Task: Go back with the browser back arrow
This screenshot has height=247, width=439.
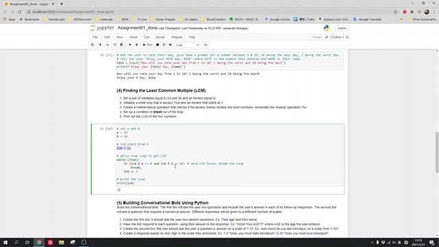Action: point(5,12)
